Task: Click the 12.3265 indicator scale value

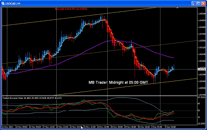Action: click(x=202, y=123)
